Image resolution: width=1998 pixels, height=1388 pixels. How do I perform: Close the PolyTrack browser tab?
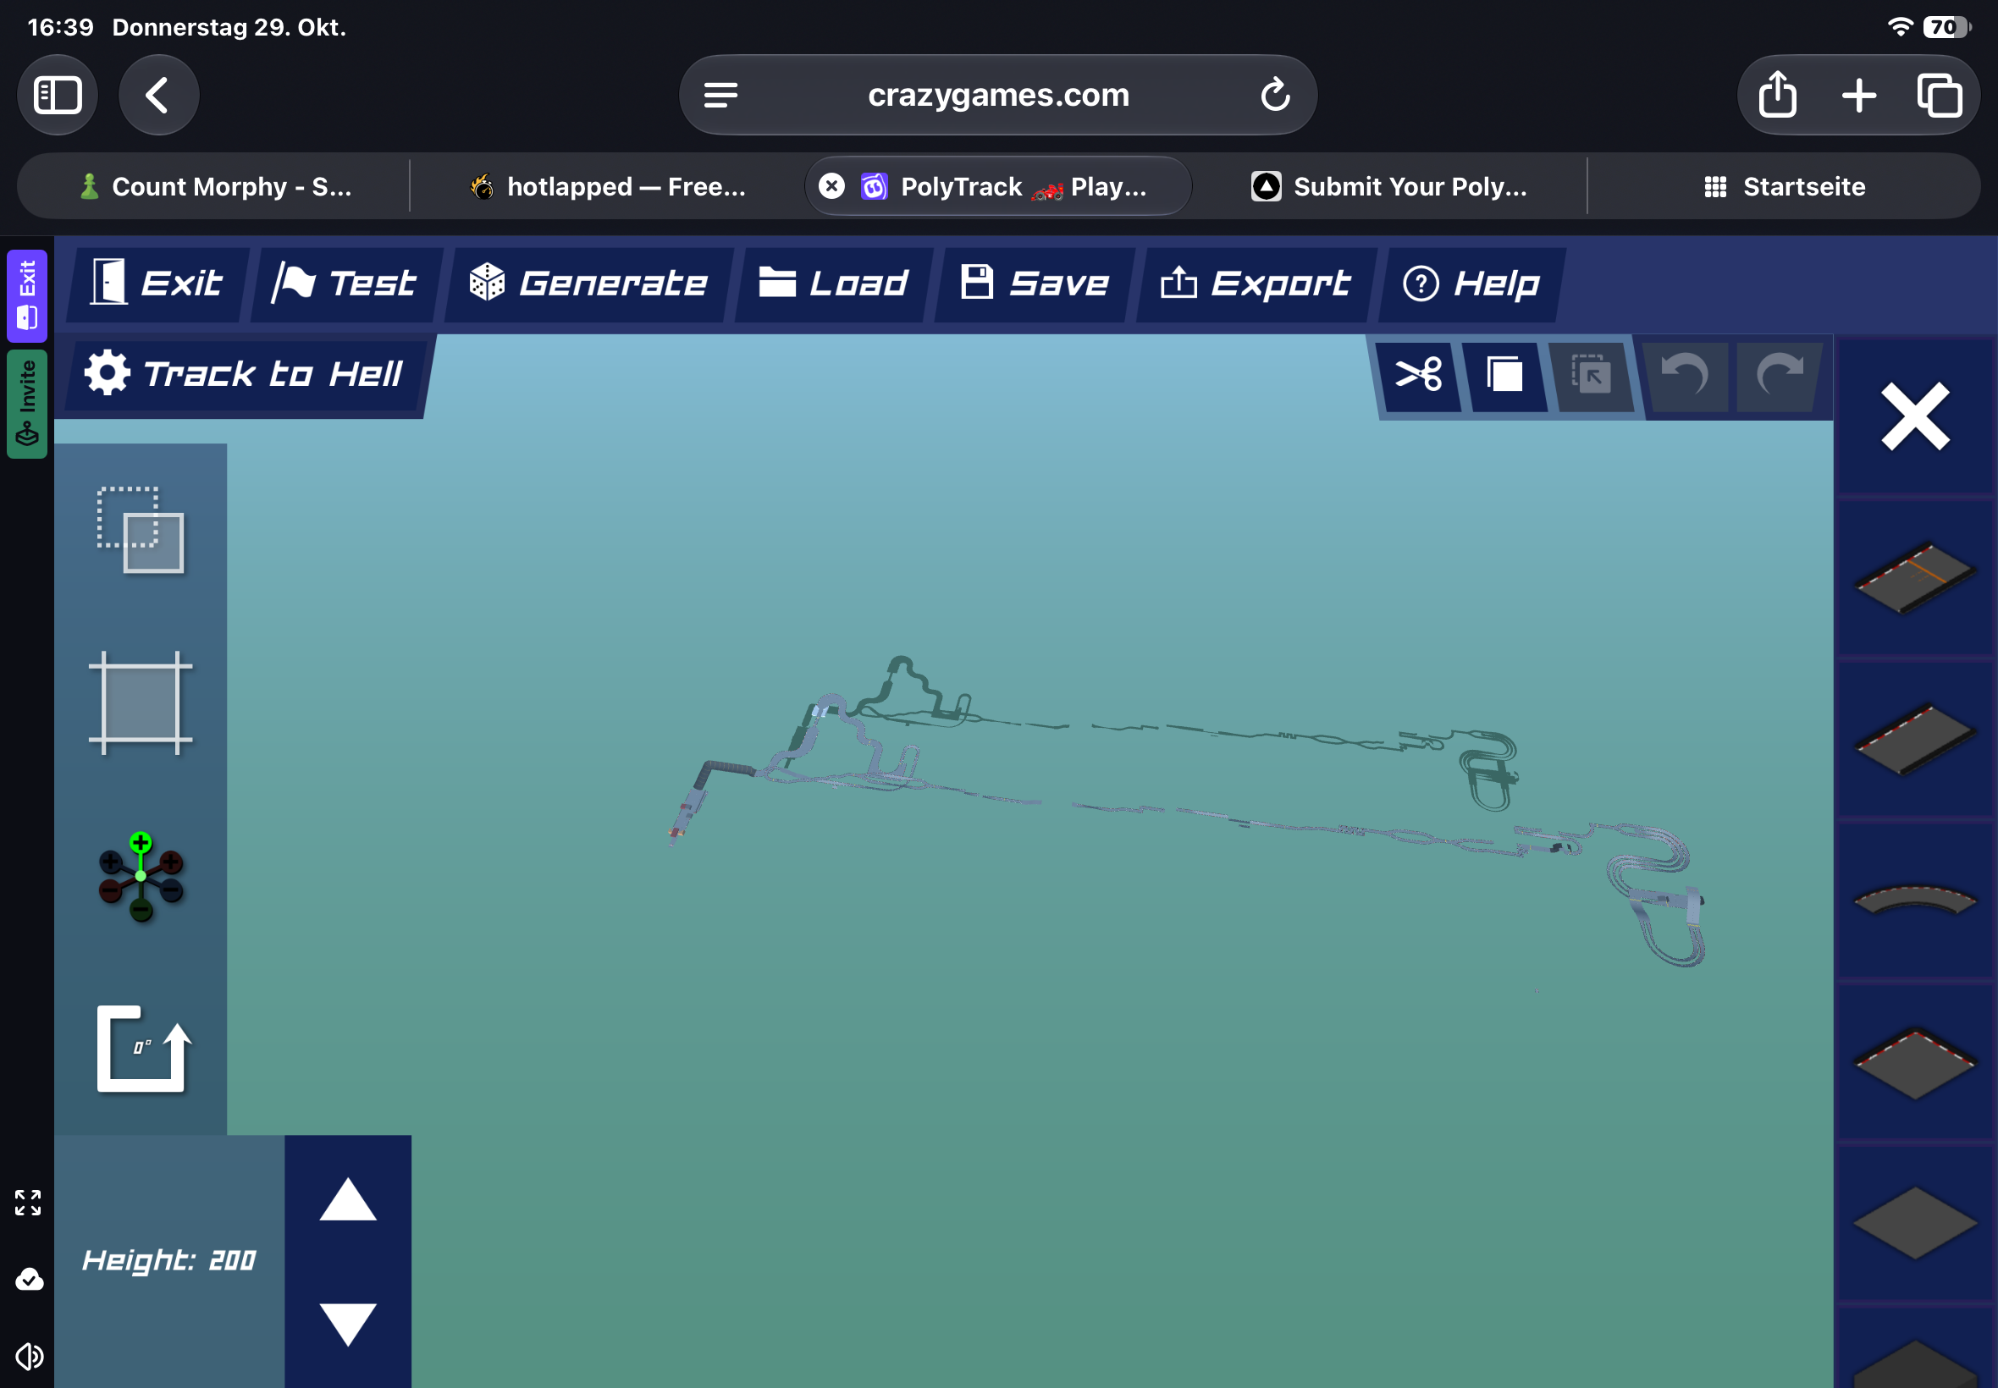[831, 186]
